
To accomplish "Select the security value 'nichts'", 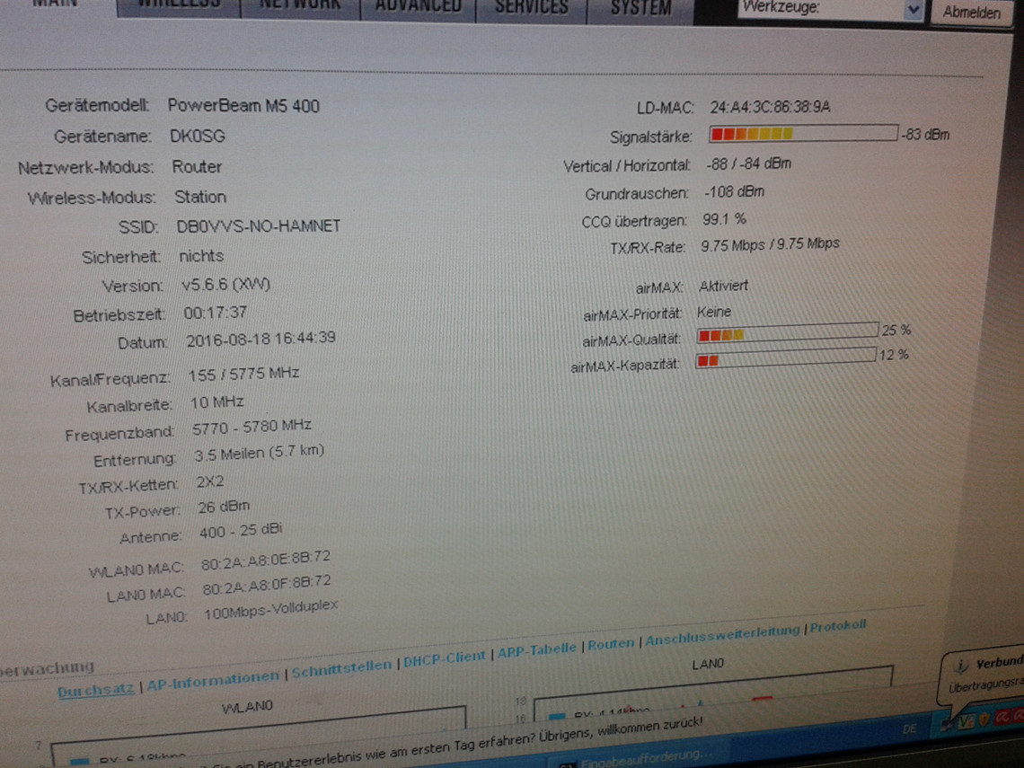I will [201, 256].
